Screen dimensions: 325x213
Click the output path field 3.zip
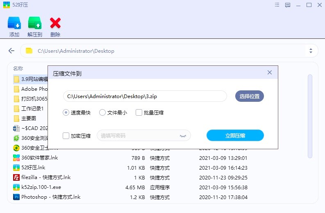tap(145, 96)
